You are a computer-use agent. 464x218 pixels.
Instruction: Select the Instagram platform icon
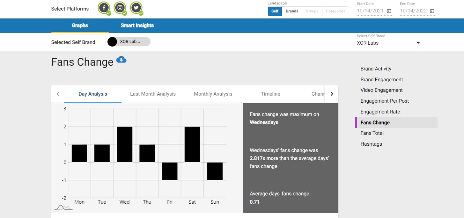coord(120,8)
